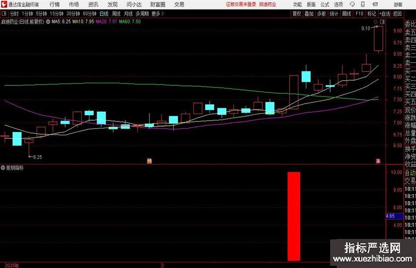Open the 公式 menu
The height and width of the screenshot is (268, 416).
click(325, 4)
